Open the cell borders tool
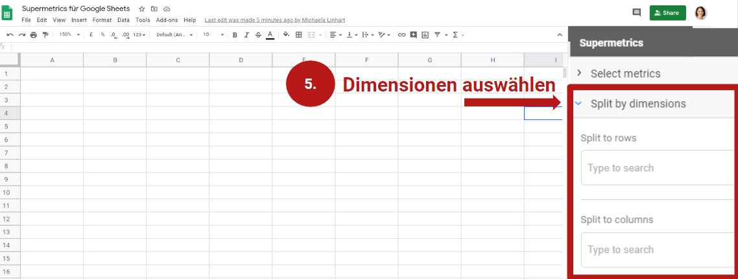This screenshot has width=738, height=279. (x=298, y=34)
